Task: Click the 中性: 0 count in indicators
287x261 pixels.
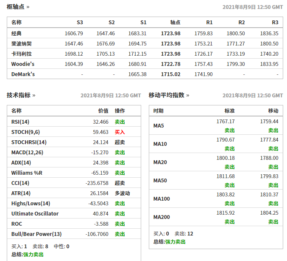Action: point(61,247)
